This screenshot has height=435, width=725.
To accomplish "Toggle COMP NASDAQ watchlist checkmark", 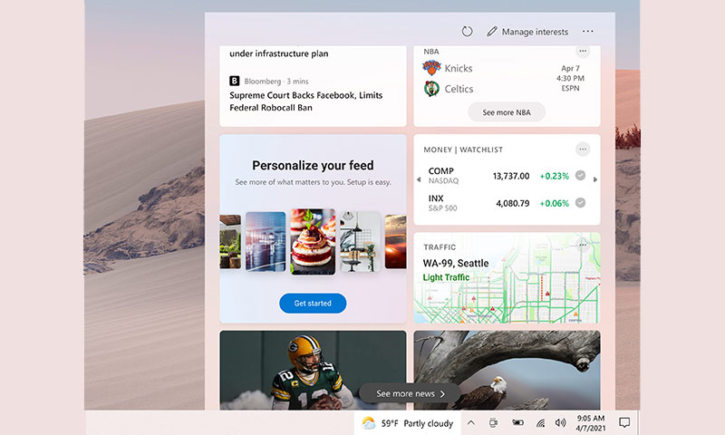I will pyautogui.click(x=580, y=176).
